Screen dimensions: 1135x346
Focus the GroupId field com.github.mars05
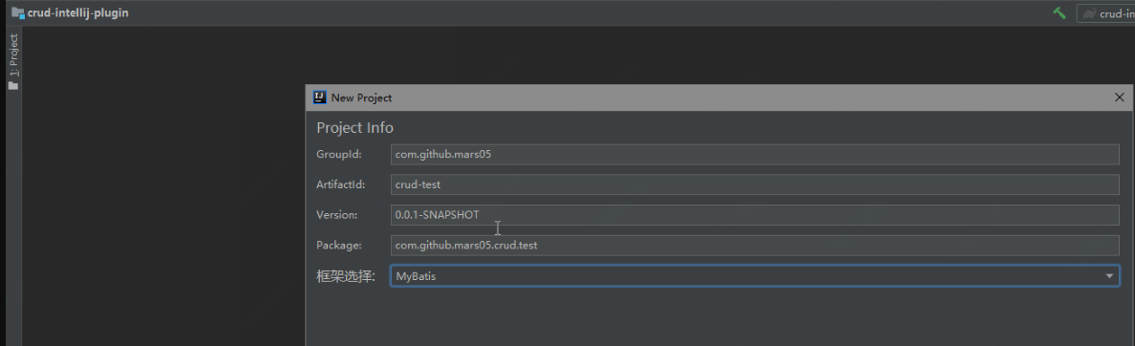[755, 154]
